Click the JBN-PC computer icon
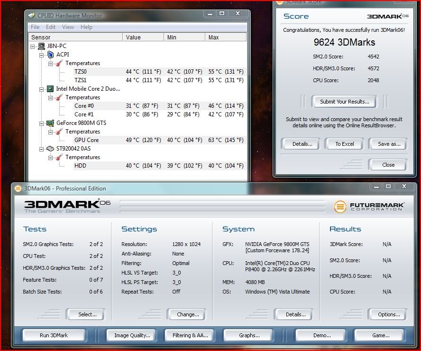 pyautogui.click(x=41, y=46)
